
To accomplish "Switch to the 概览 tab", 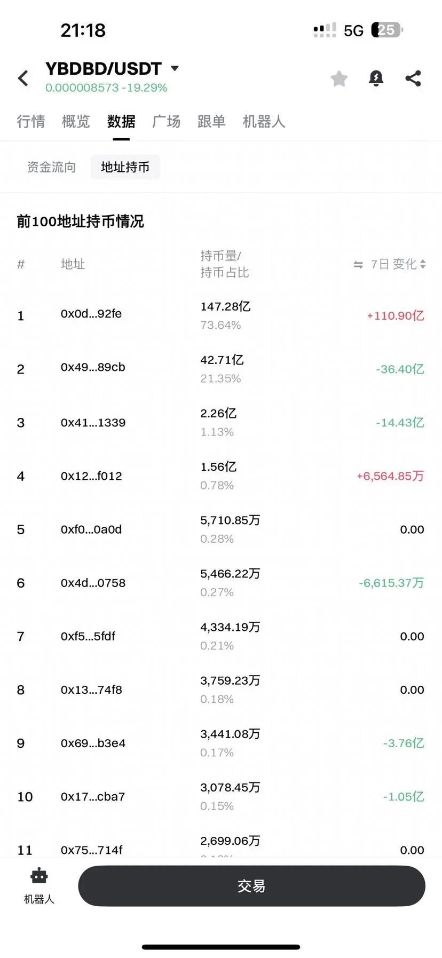I will 76,122.
